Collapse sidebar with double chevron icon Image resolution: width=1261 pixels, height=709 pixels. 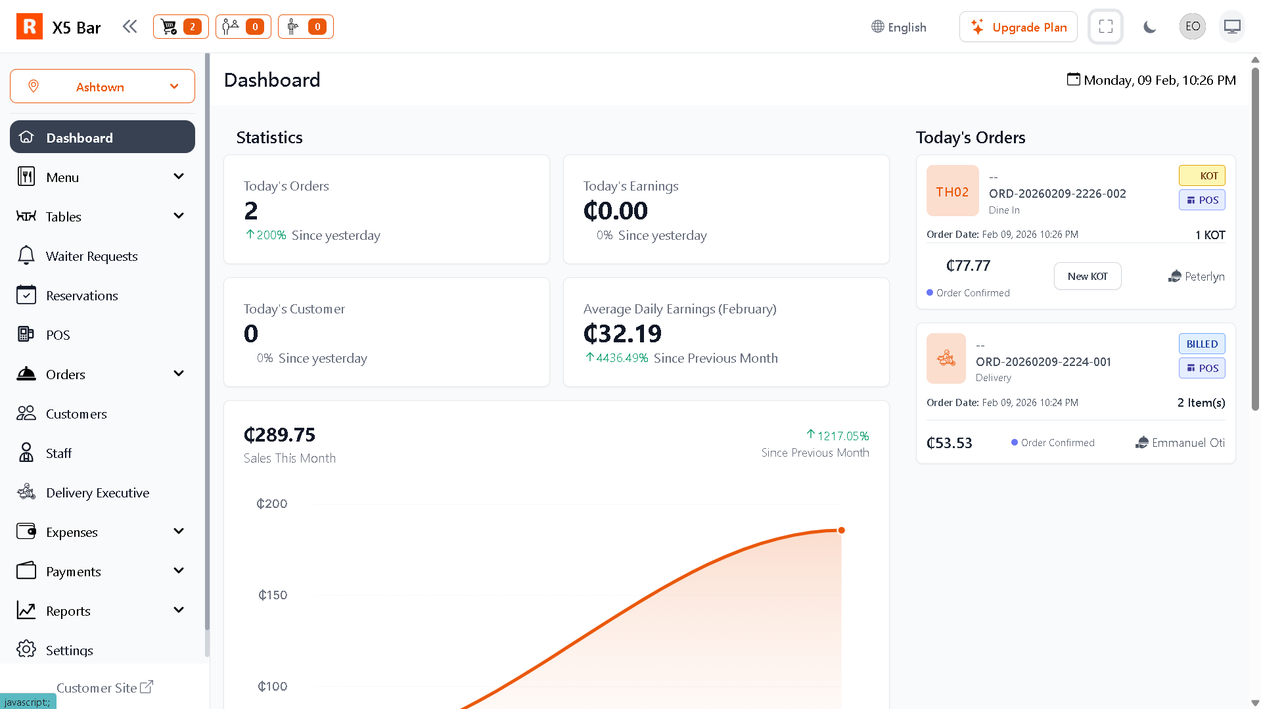(129, 27)
